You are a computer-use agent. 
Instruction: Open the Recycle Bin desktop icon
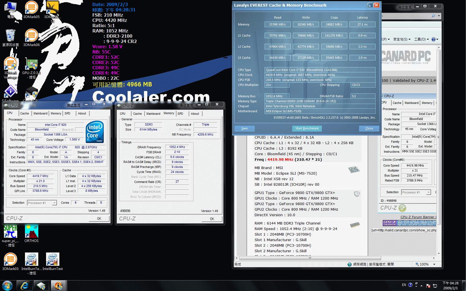[11, 37]
